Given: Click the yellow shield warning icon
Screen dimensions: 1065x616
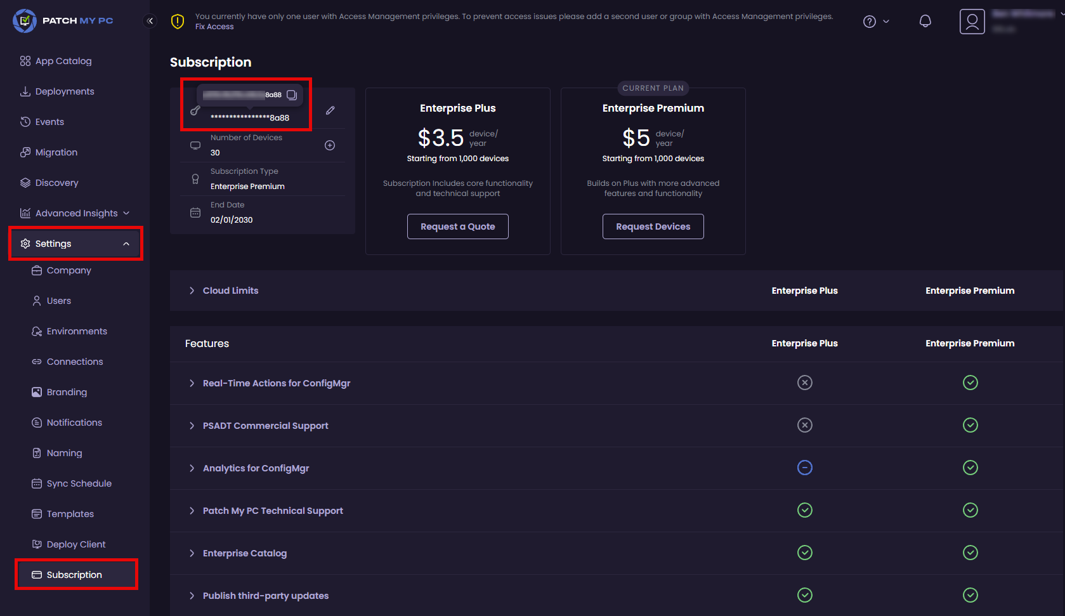Looking at the screenshot, I should tap(178, 22).
